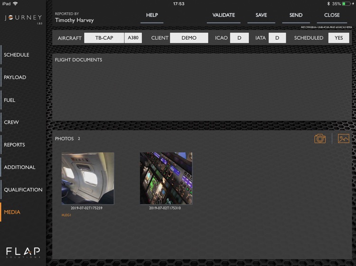Edit the ICAO code field
The height and width of the screenshot is (266, 356).
tap(239, 38)
